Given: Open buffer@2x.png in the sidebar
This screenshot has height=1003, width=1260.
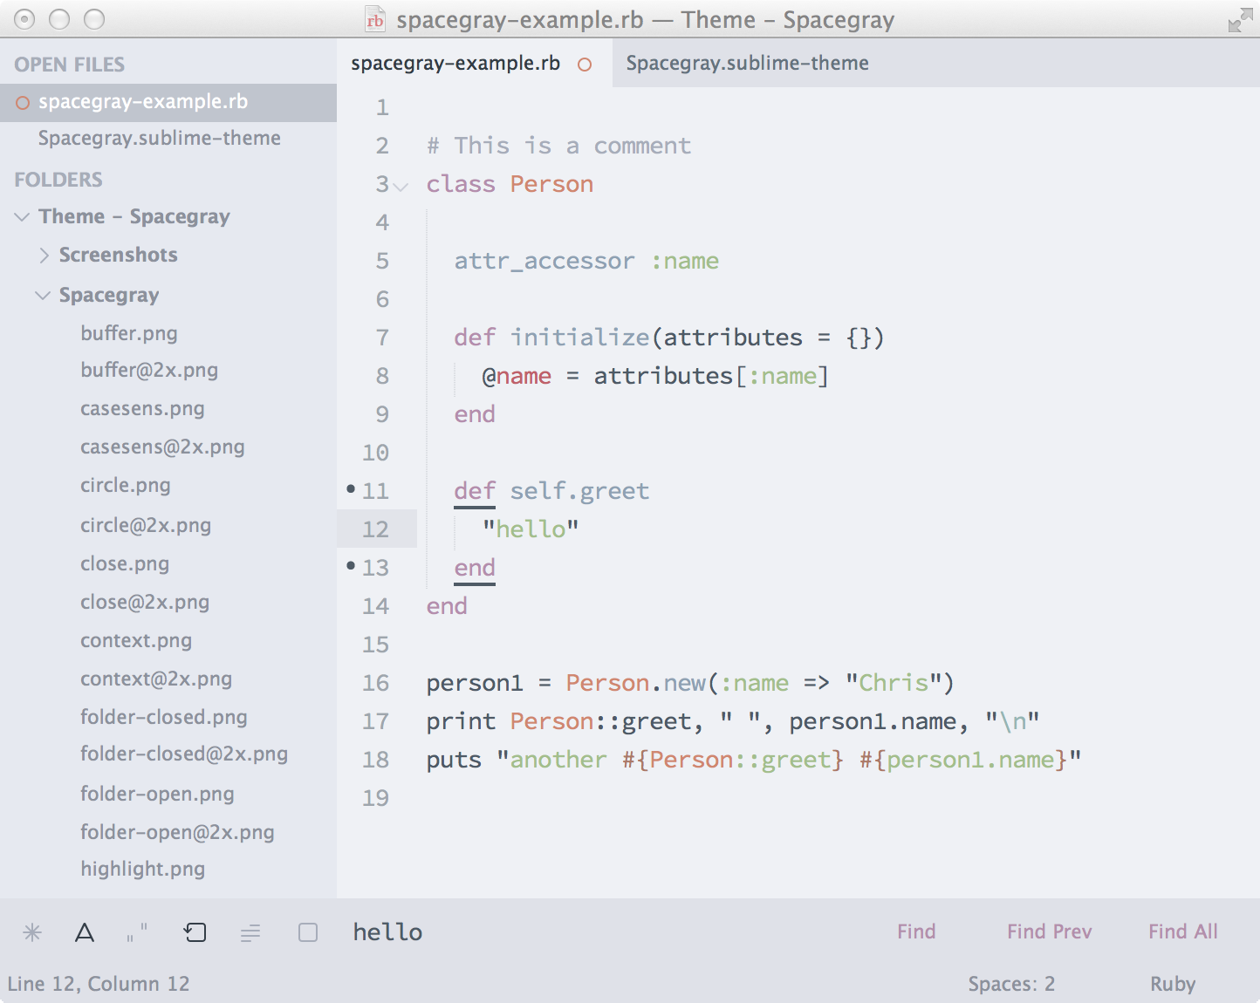Looking at the screenshot, I should click(x=149, y=370).
